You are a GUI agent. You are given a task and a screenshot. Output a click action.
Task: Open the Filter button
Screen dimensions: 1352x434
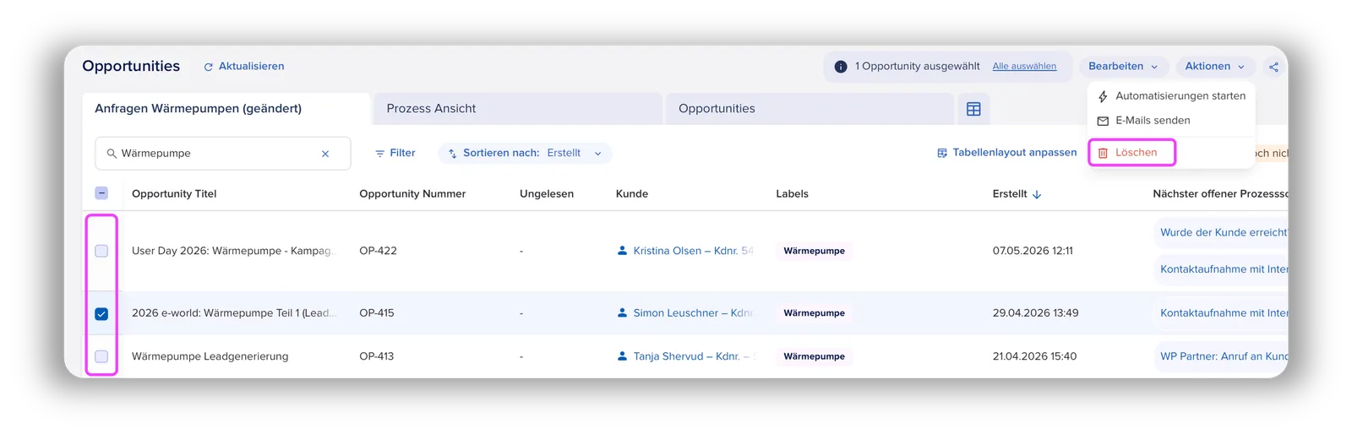(395, 154)
